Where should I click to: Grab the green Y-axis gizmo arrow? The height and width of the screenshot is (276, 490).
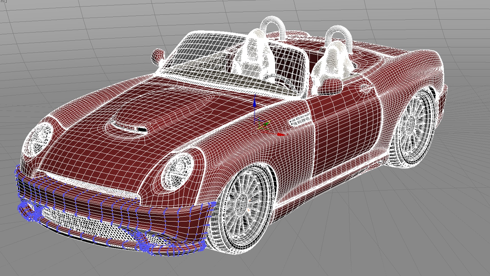pyautogui.click(x=266, y=124)
